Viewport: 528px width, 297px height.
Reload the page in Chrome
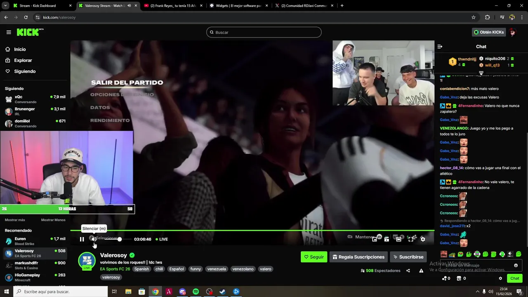(26, 17)
